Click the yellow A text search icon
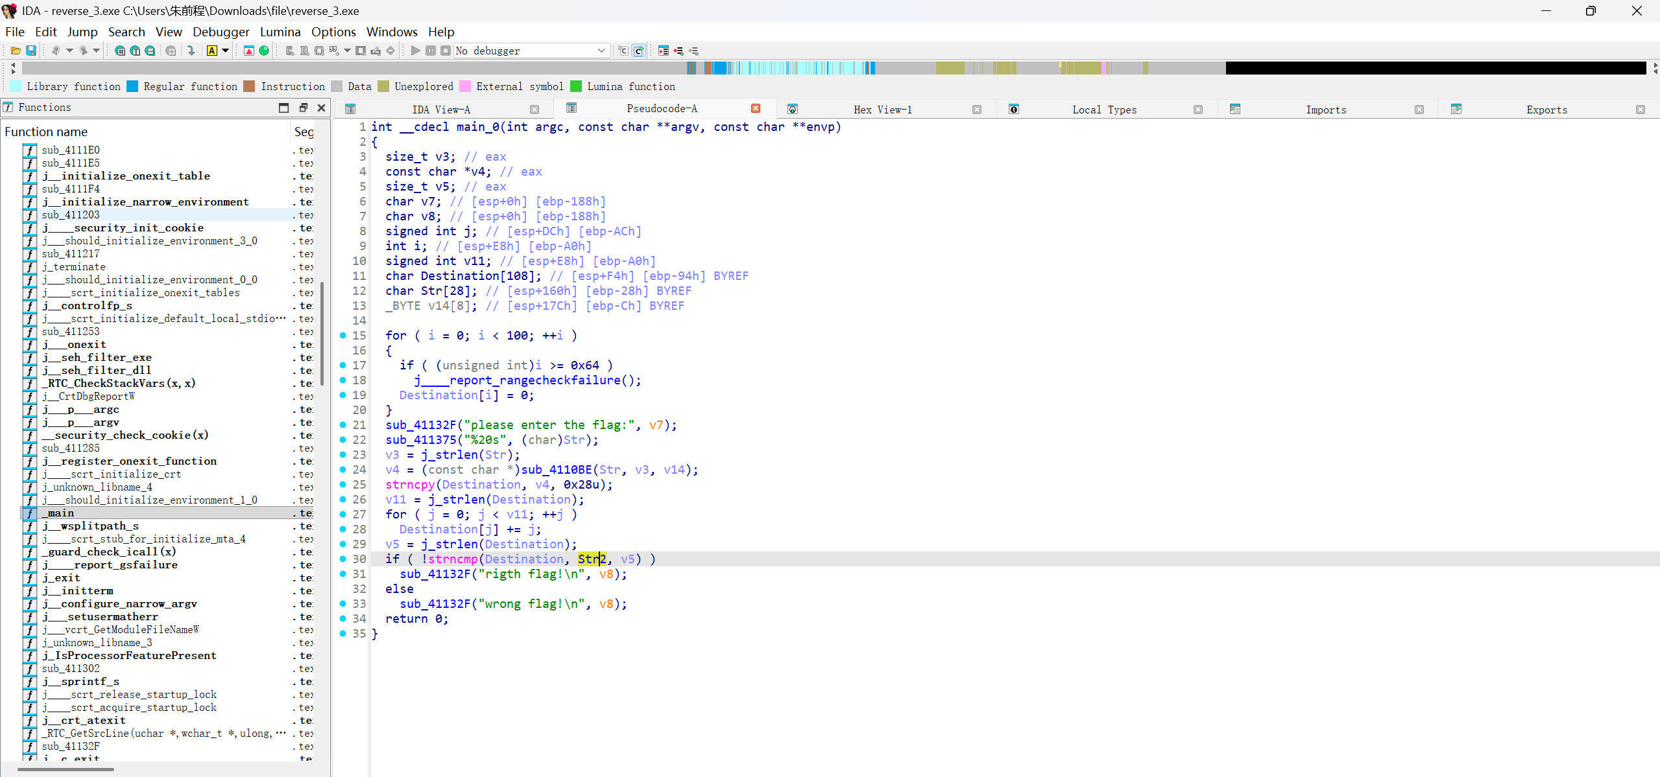This screenshot has width=1660, height=777. pyautogui.click(x=212, y=51)
